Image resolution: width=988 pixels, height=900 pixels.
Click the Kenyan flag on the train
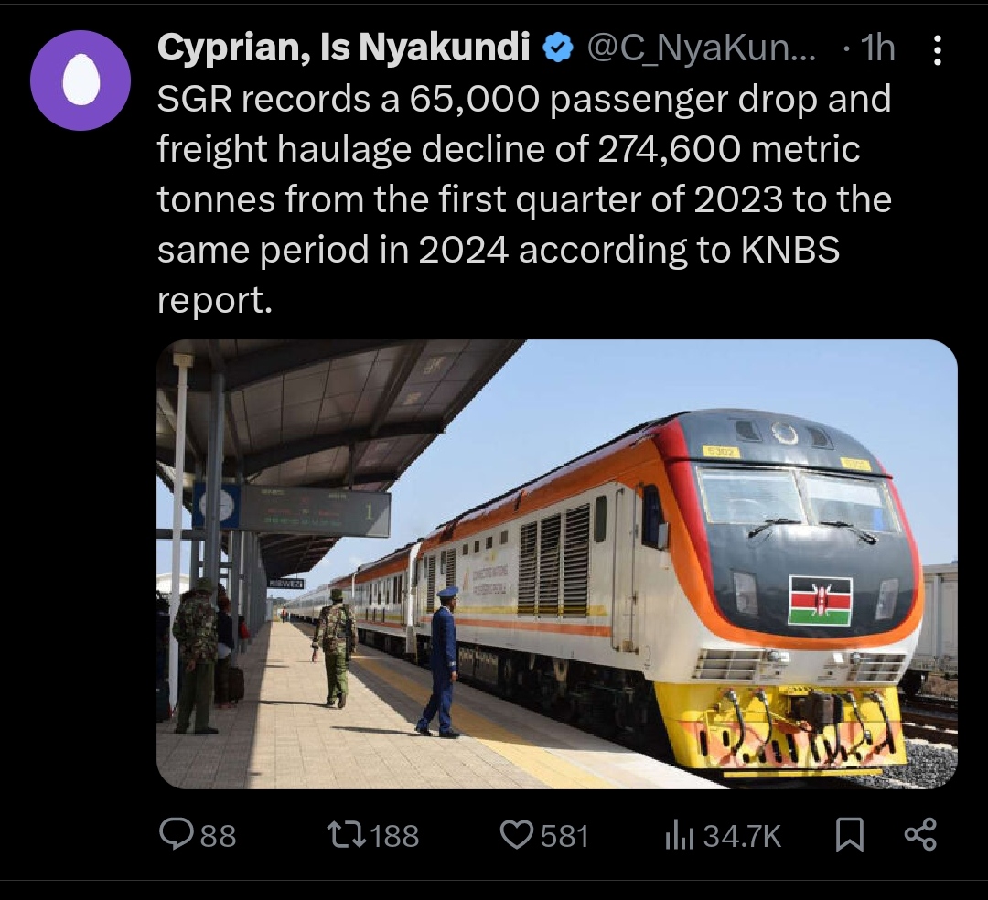(x=820, y=600)
